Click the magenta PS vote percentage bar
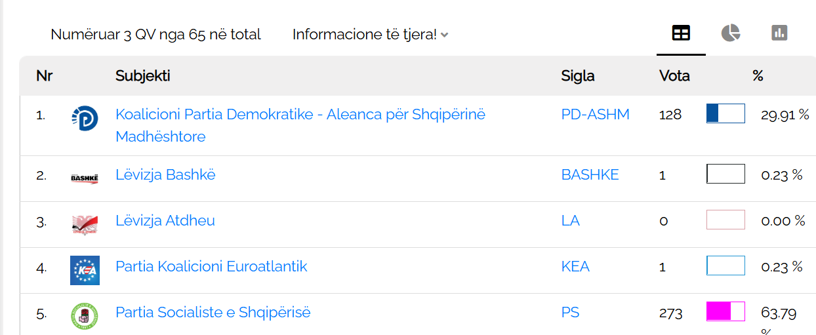The width and height of the screenshot is (816, 335). click(x=725, y=311)
